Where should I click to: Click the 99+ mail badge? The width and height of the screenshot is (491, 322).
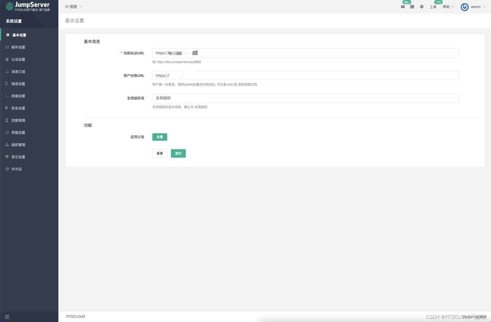pyautogui.click(x=407, y=2)
